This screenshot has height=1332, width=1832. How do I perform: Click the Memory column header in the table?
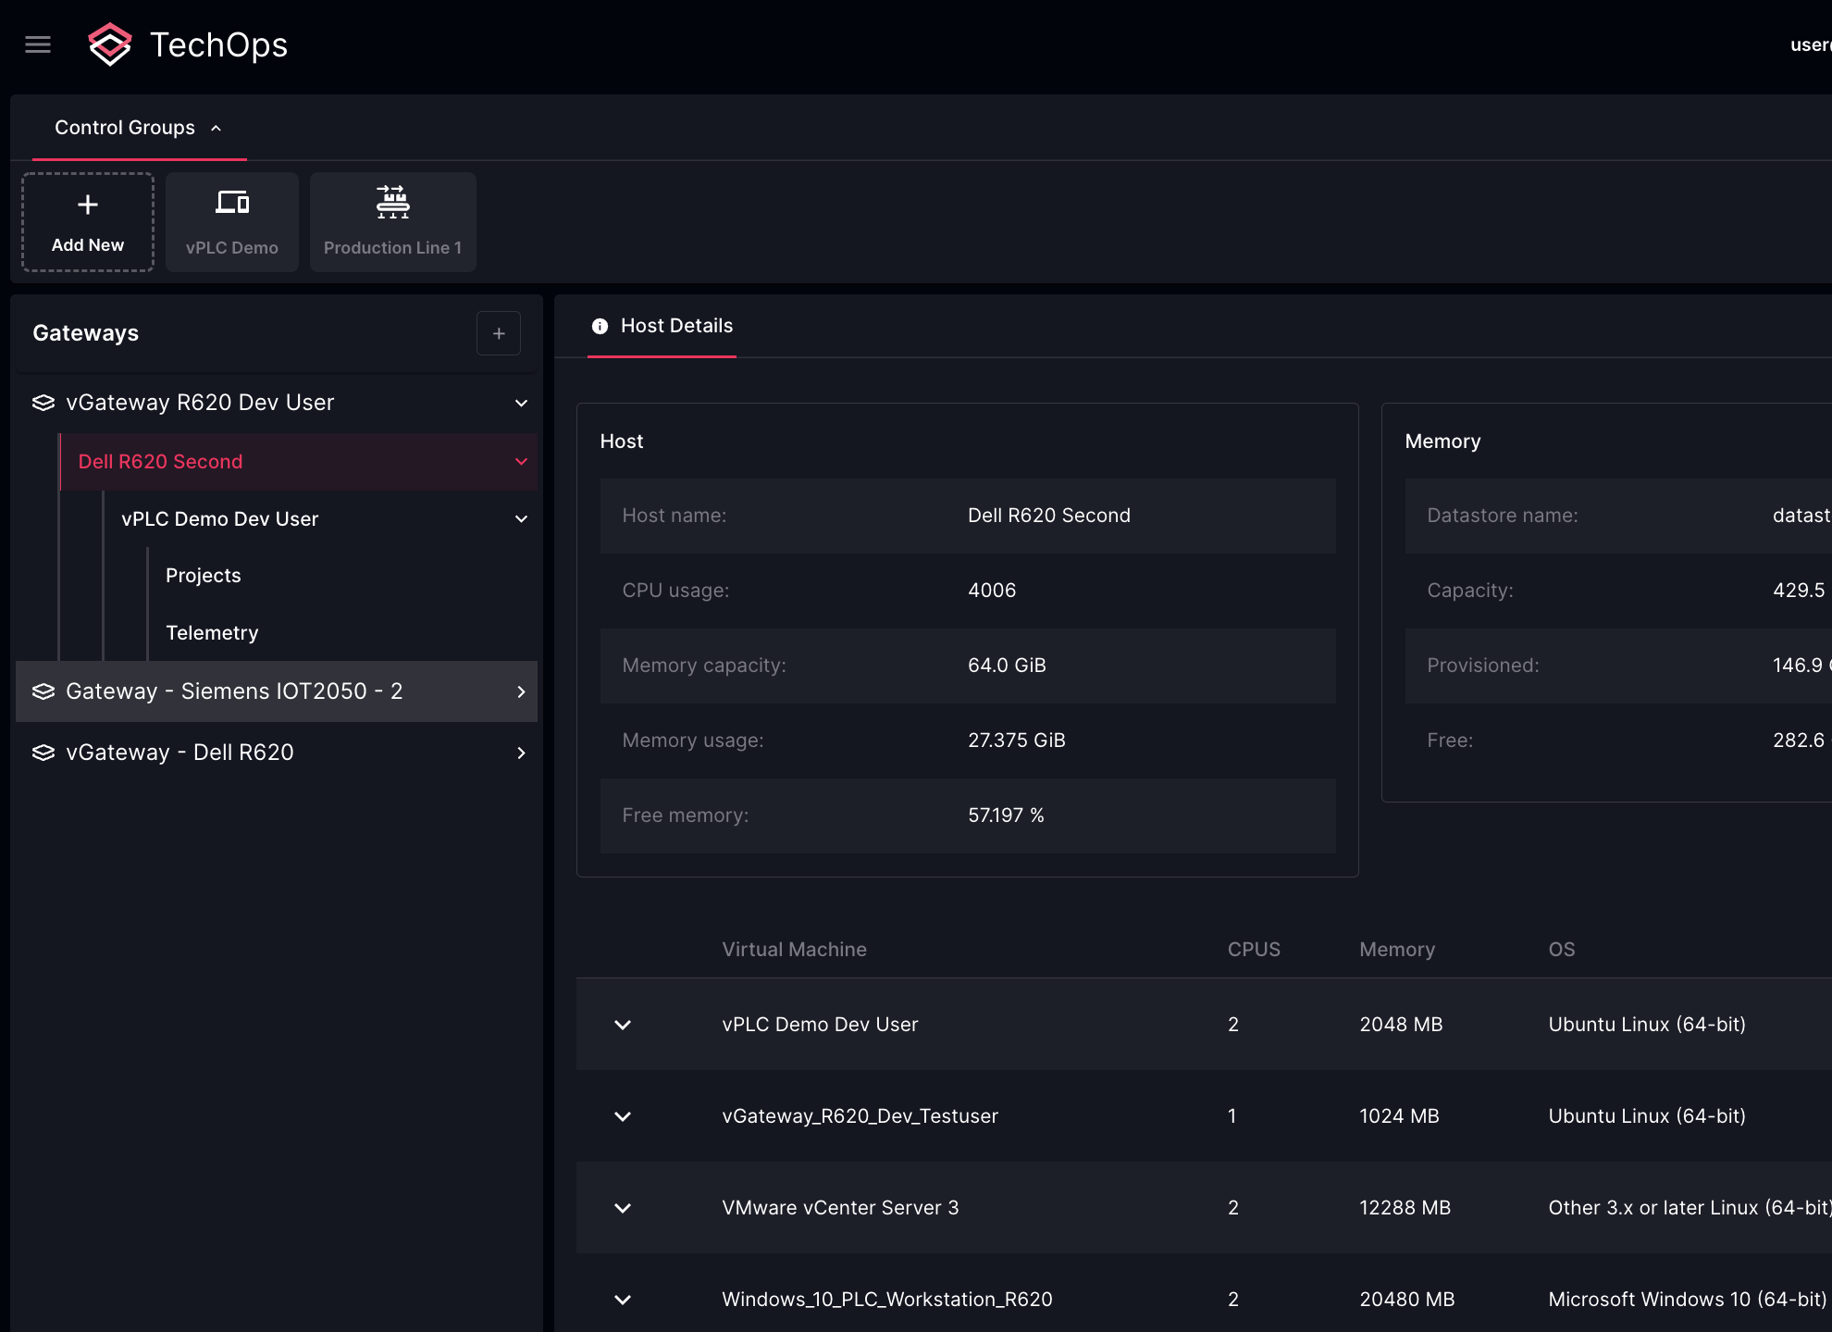pos(1397,949)
